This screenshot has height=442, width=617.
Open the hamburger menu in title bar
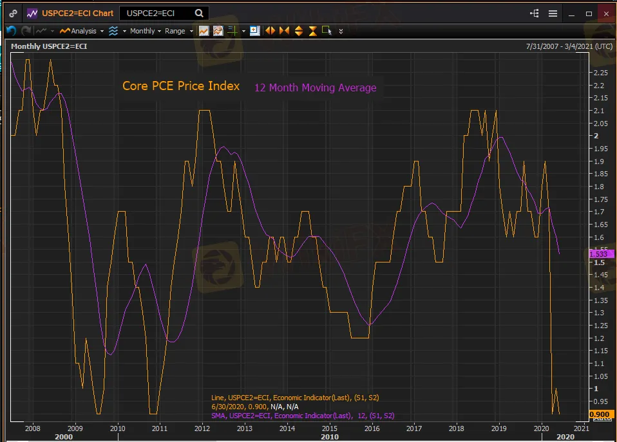click(x=553, y=13)
